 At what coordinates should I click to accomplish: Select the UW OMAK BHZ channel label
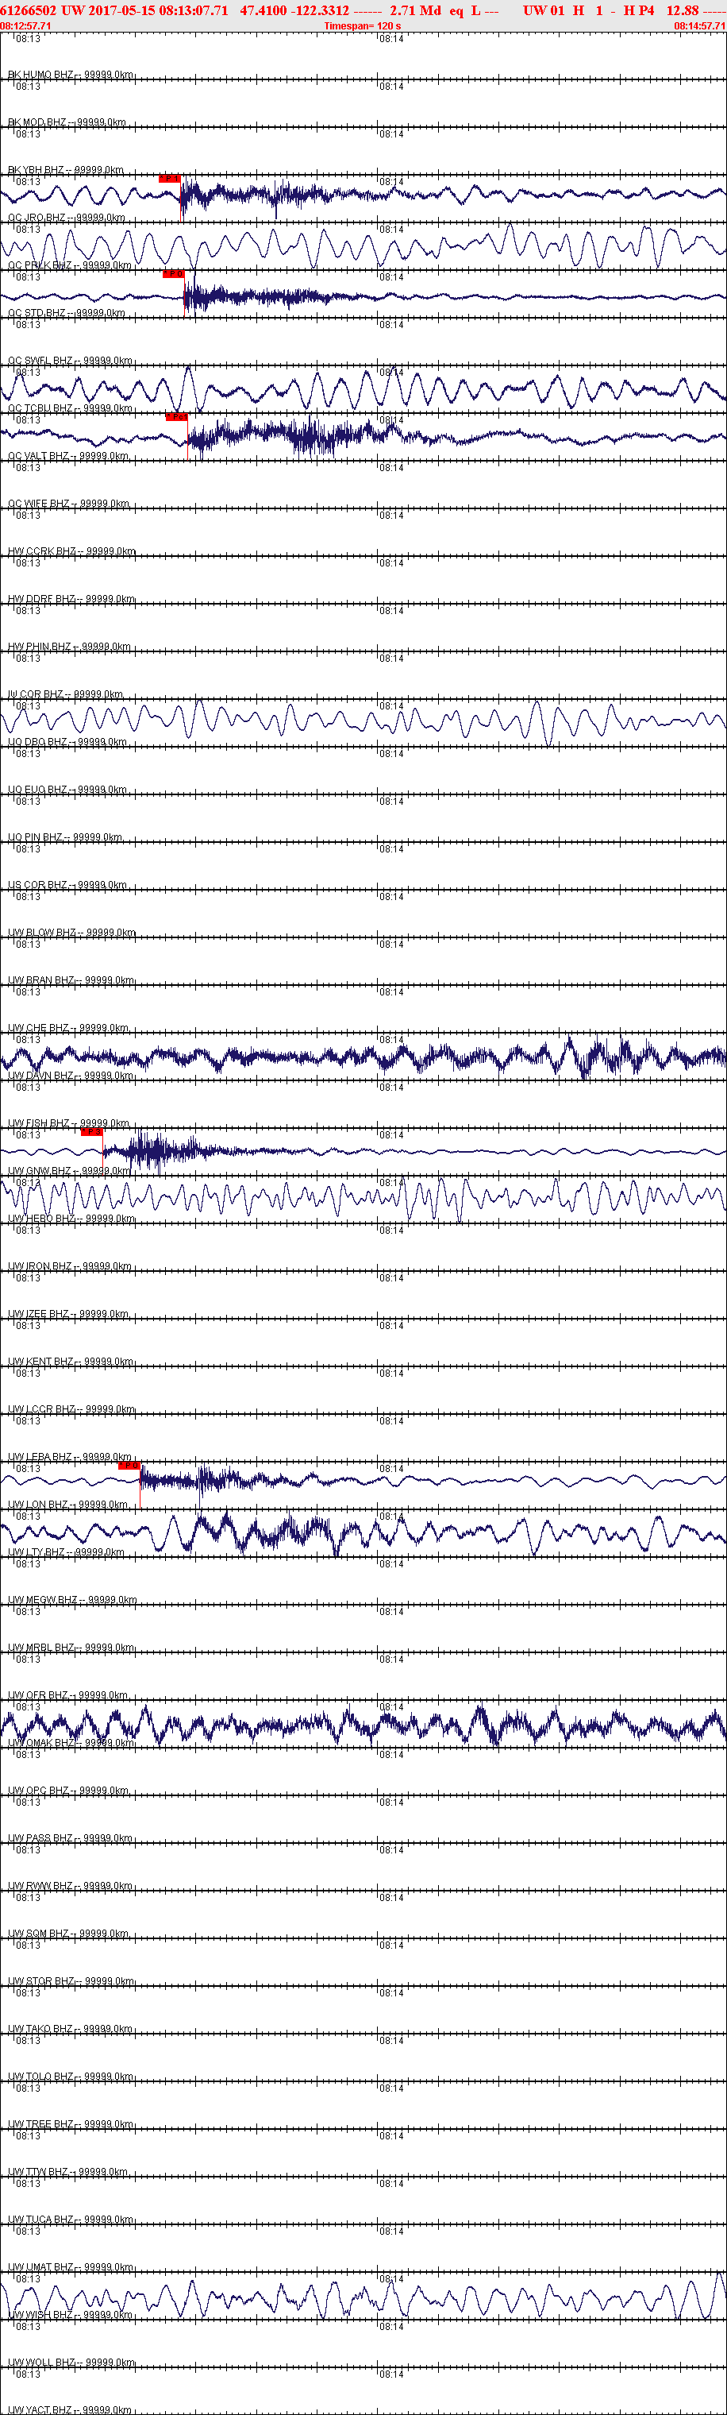[x=69, y=1742]
